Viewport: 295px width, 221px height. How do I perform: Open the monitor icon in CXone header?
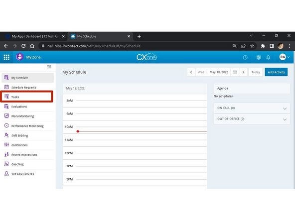(x=259, y=57)
